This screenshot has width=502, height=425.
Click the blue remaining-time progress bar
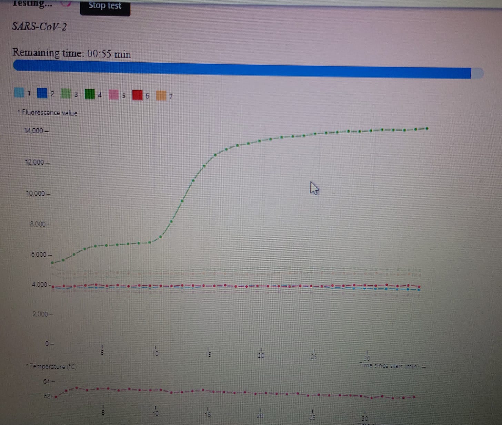248,69
